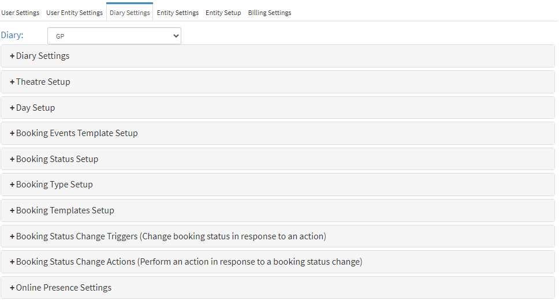Expand the Day Setup section header
Viewport: 559px width, 301px height.
(x=36, y=108)
